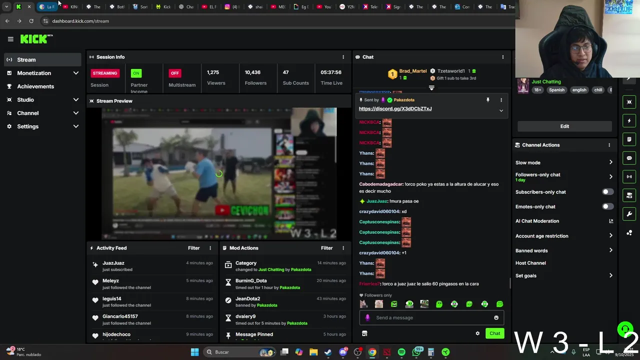Open the pinned discord.gg link
640x360 pixels.
(395, 108)
